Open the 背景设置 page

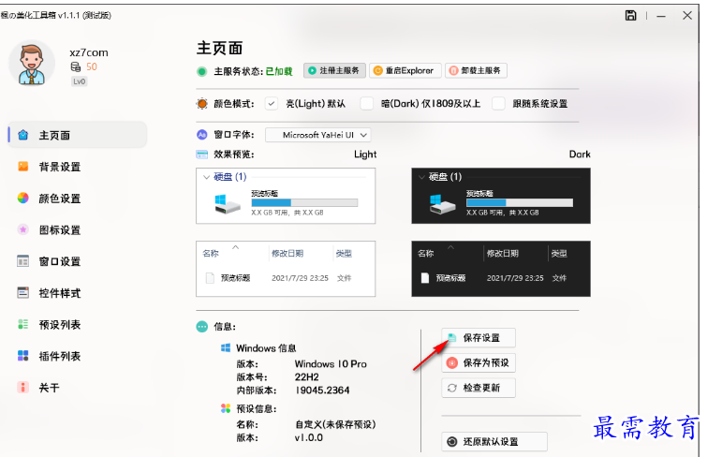point(59,167)
